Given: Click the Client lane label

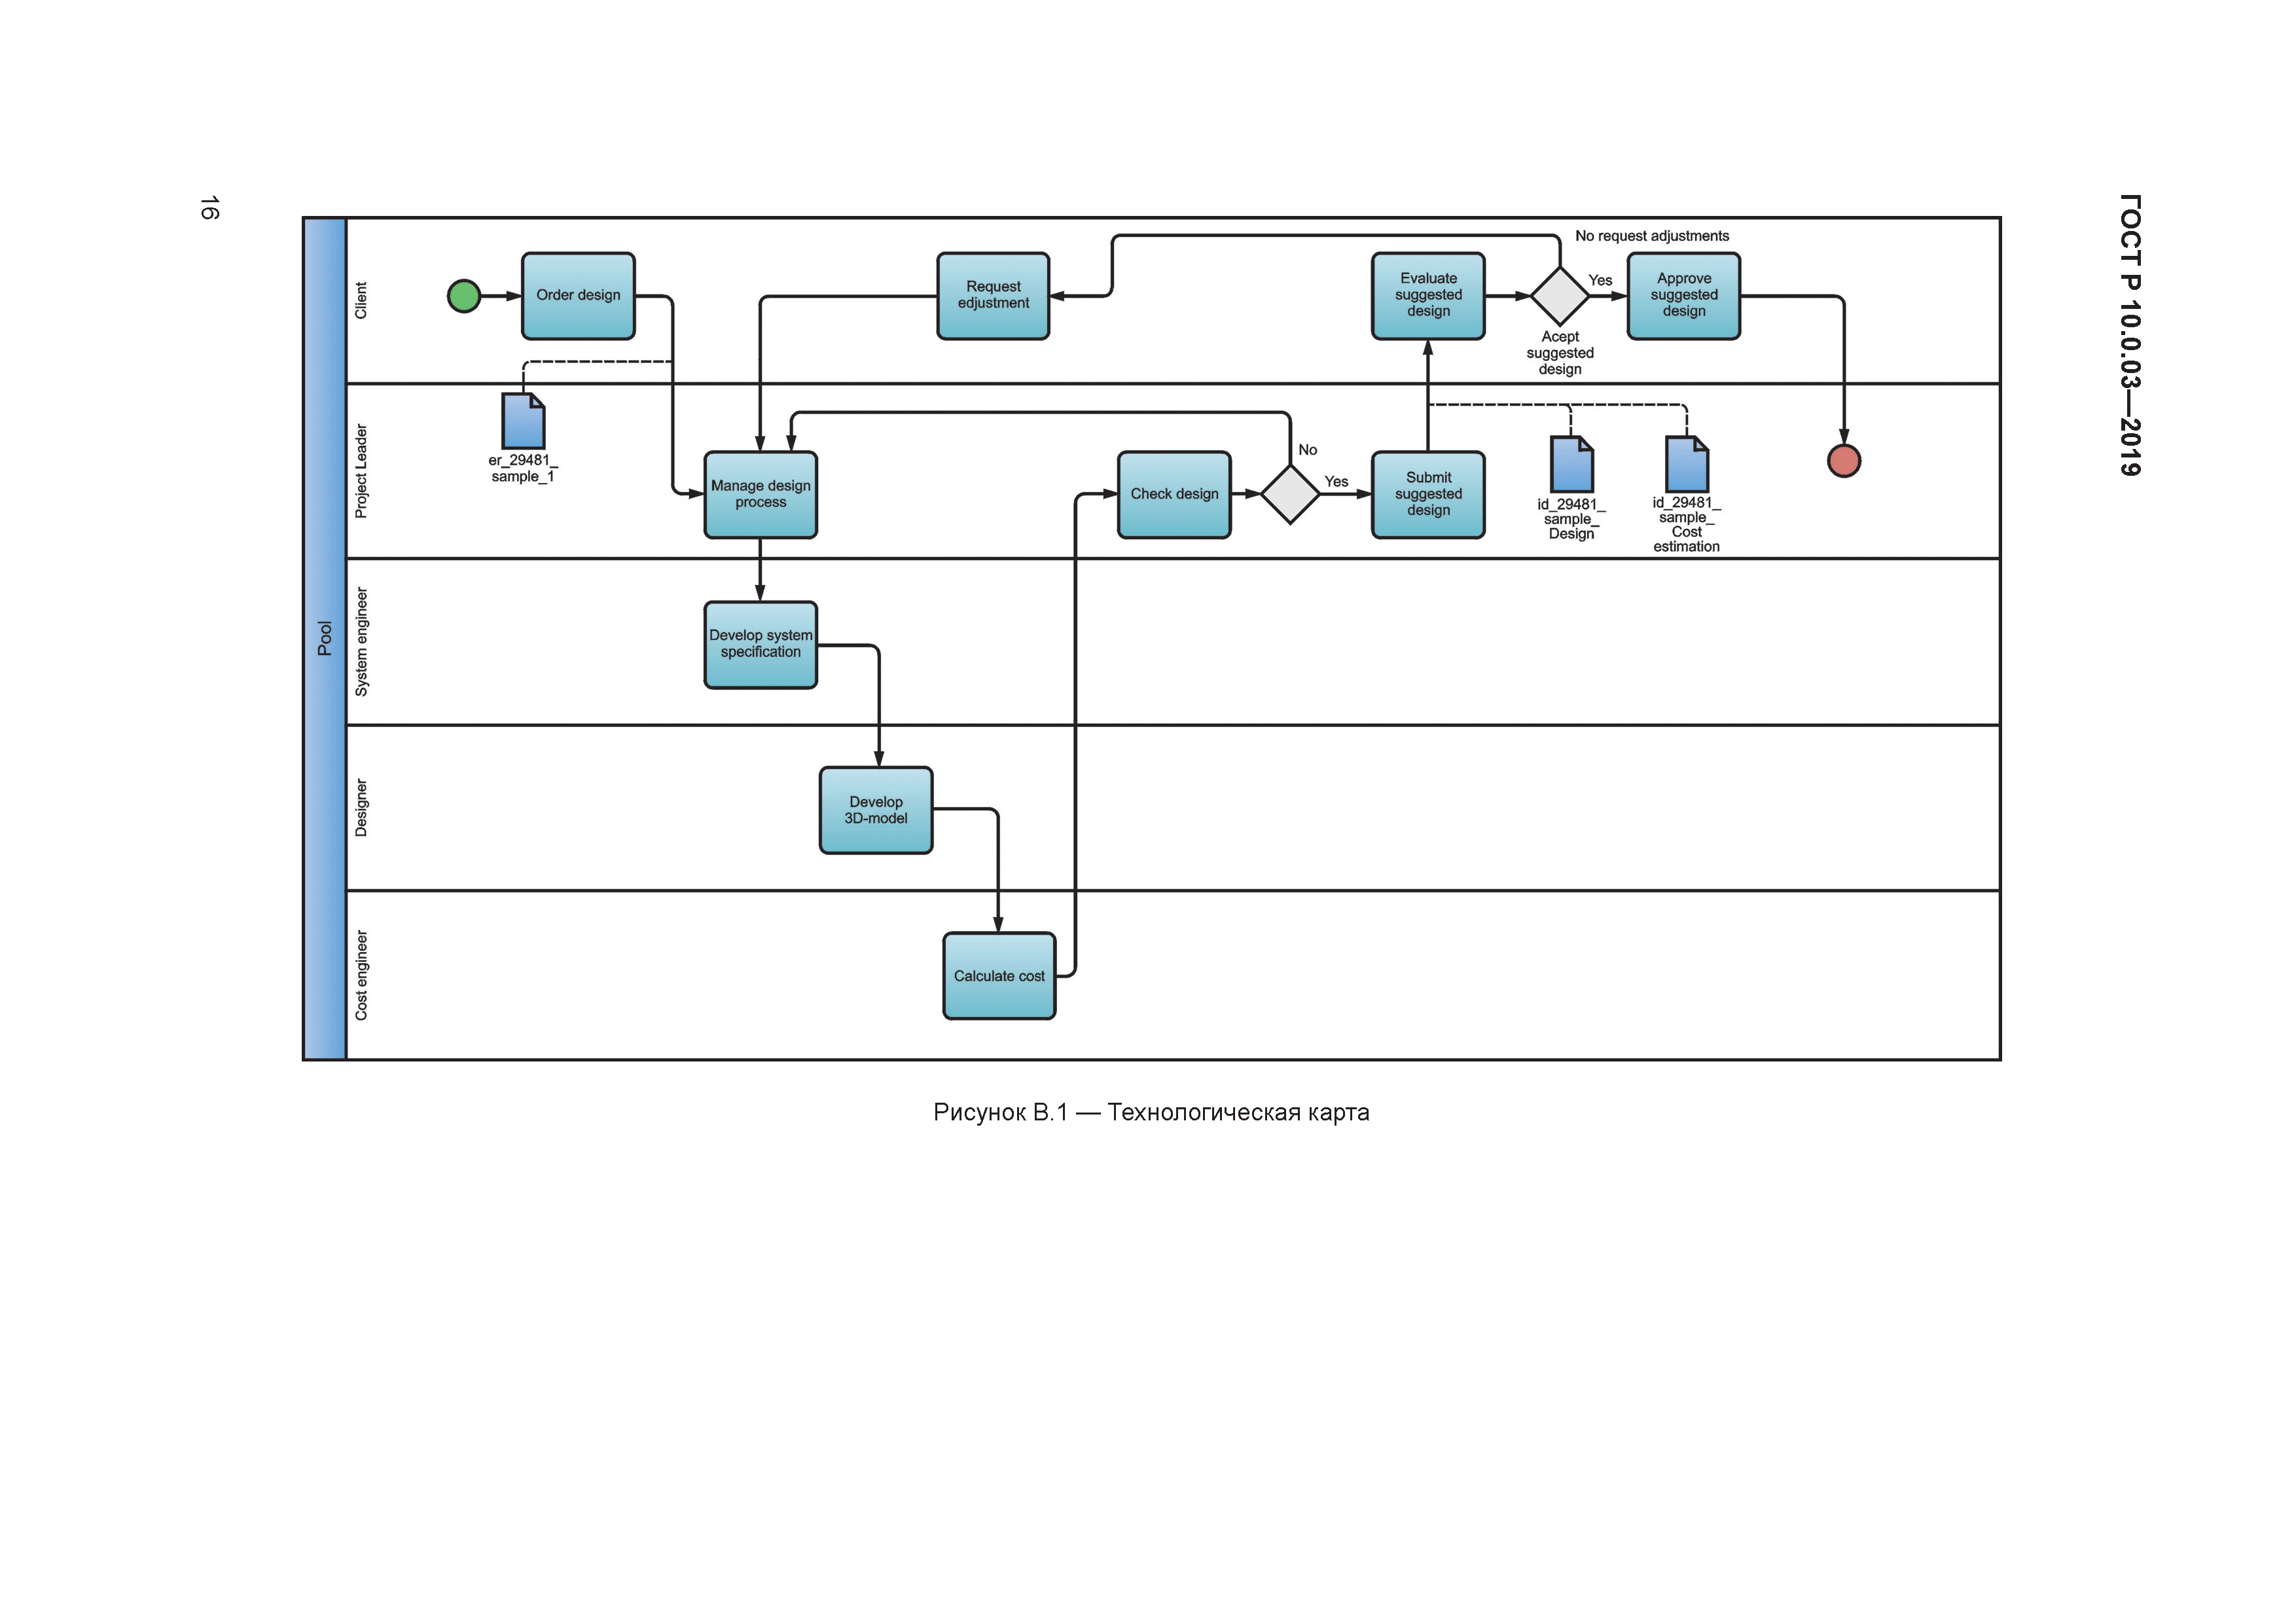Looking at the screenshot, I should (x=361, y=300).
